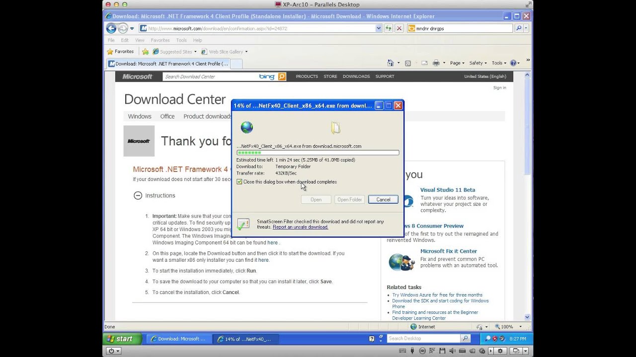Open the Help menu
Image resolution: width=636 pixels, height=357 pixels.
point(197,40)
